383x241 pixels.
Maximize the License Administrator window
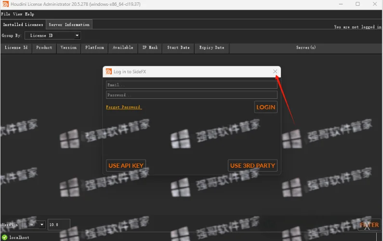tap(357, 4)
